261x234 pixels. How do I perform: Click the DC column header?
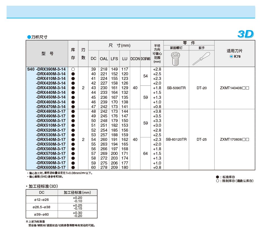93,59
